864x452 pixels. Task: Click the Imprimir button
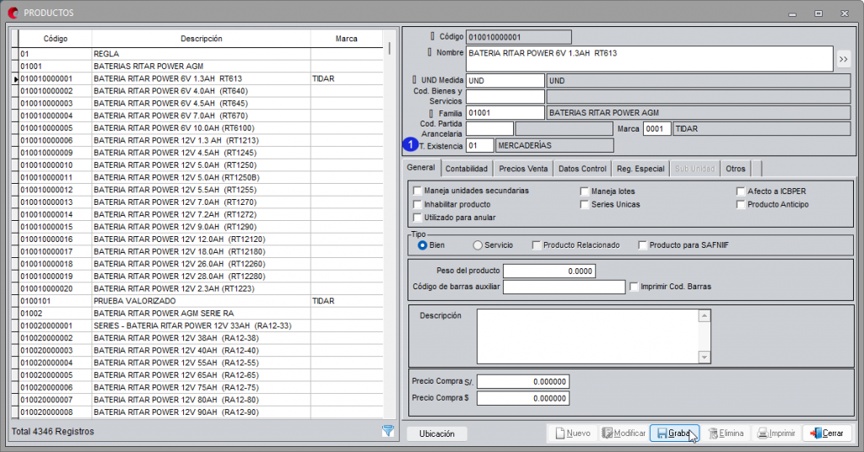point(776,433)
